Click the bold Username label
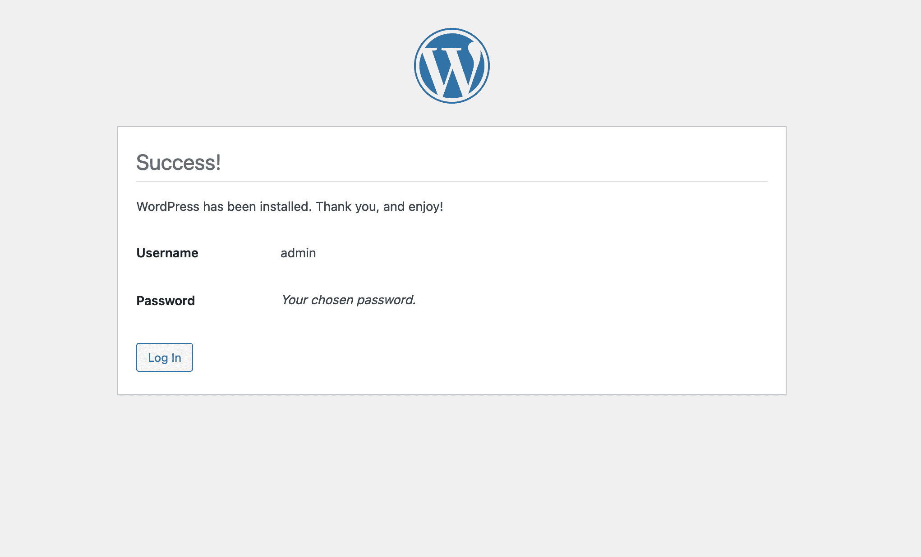921x557 pixels. (167, 253)
